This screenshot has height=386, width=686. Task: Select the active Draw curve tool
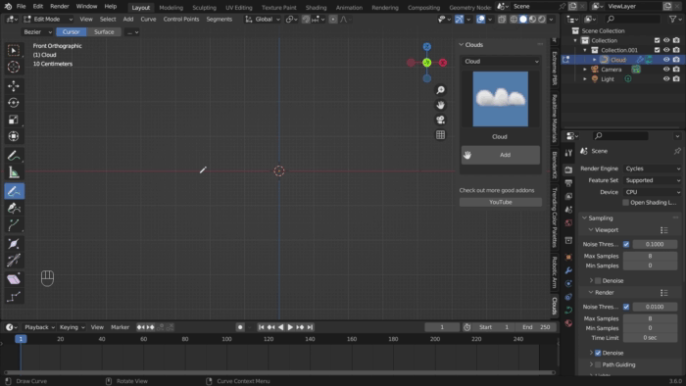[x=14, y=191]
